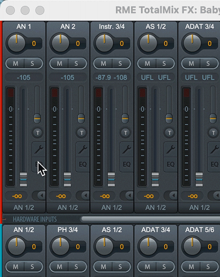This screenshot has height=277, width=220.
Task: Click -87.9 -108 level readout
Action: (111, 78)
